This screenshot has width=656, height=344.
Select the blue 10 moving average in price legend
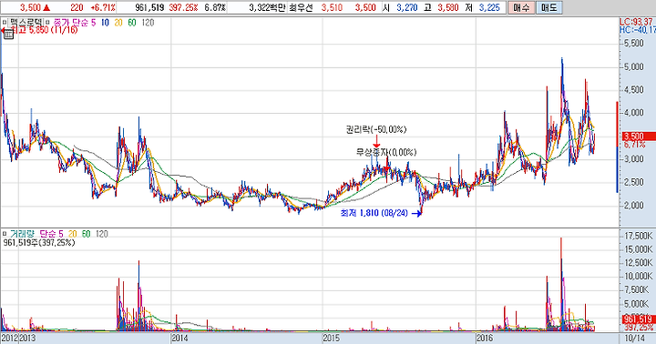pyautogui.click(x=105, y=23)
